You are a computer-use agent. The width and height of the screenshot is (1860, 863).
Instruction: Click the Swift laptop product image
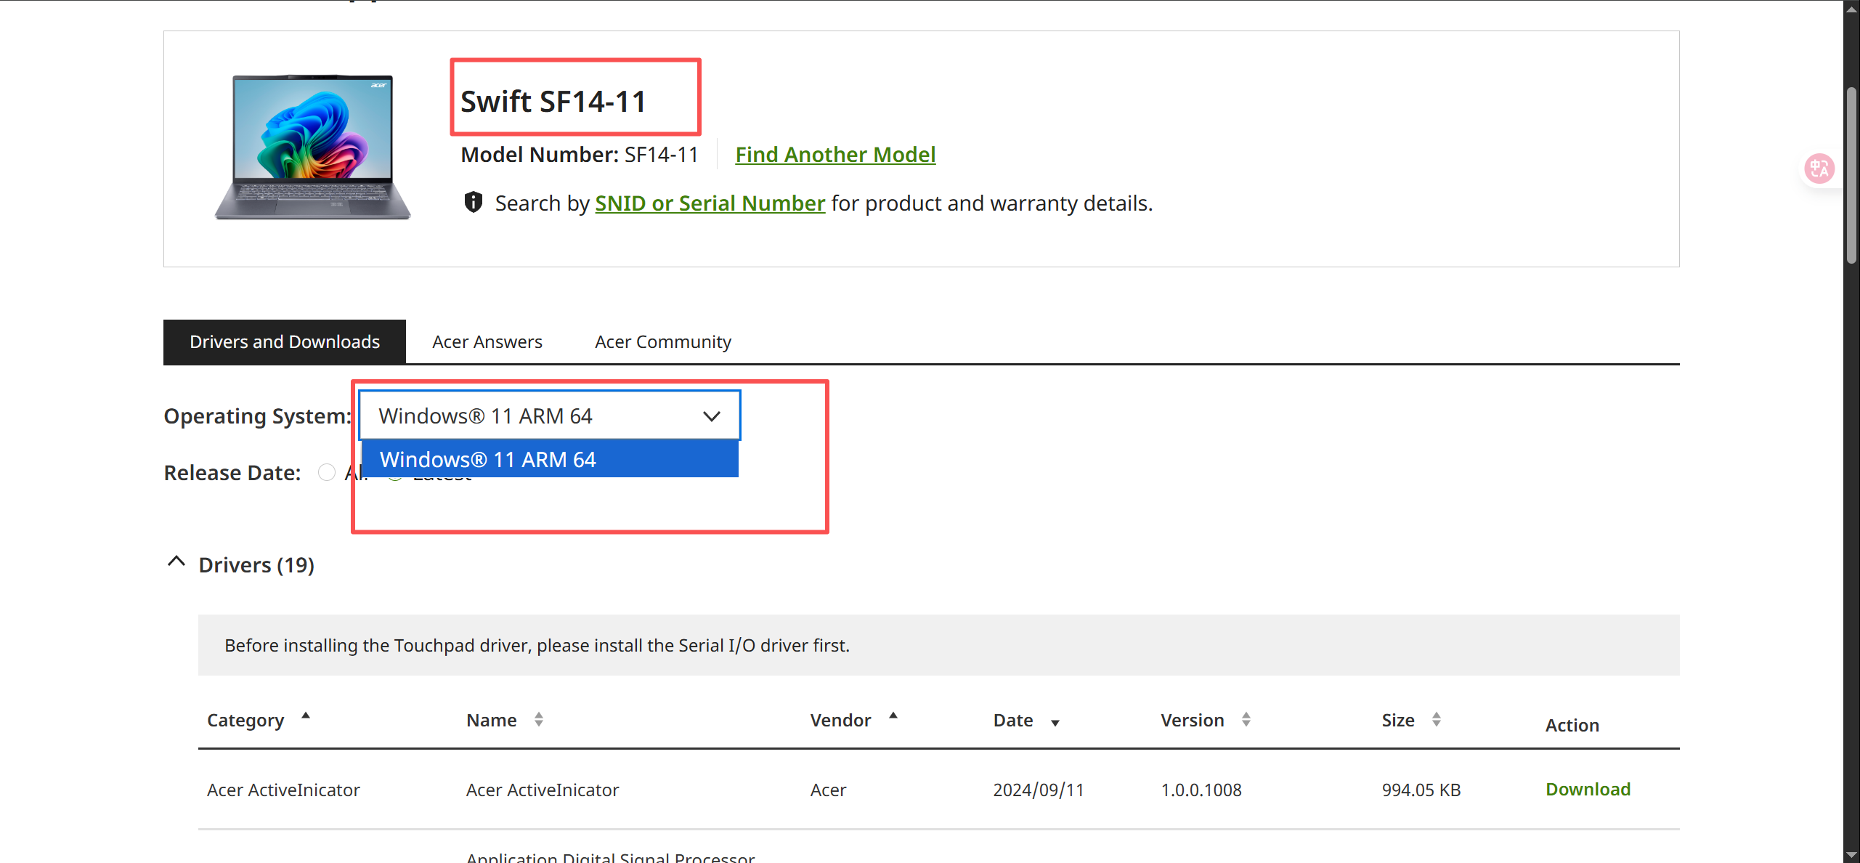point(313,147)
